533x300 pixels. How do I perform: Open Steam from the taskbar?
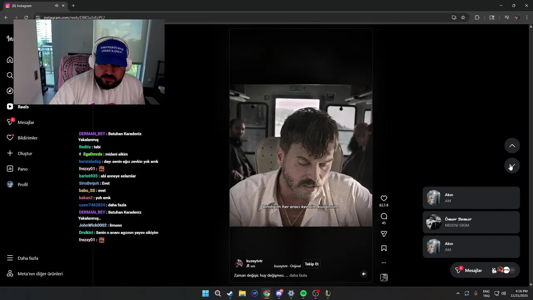[x=230, y=293]
